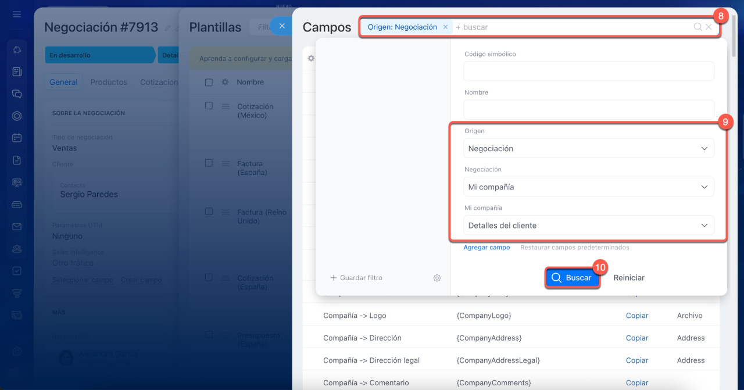Select all templates with header checkbox
This screenshot has height=390, width=744.
tap(209, 83)
